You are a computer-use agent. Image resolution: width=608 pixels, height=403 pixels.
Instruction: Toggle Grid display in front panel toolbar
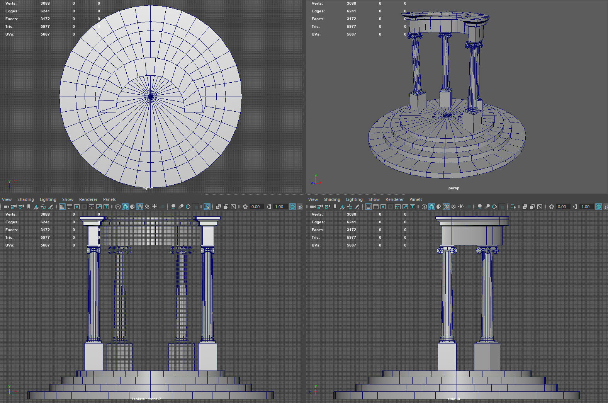pyautogui.click(x=62, y=207)
